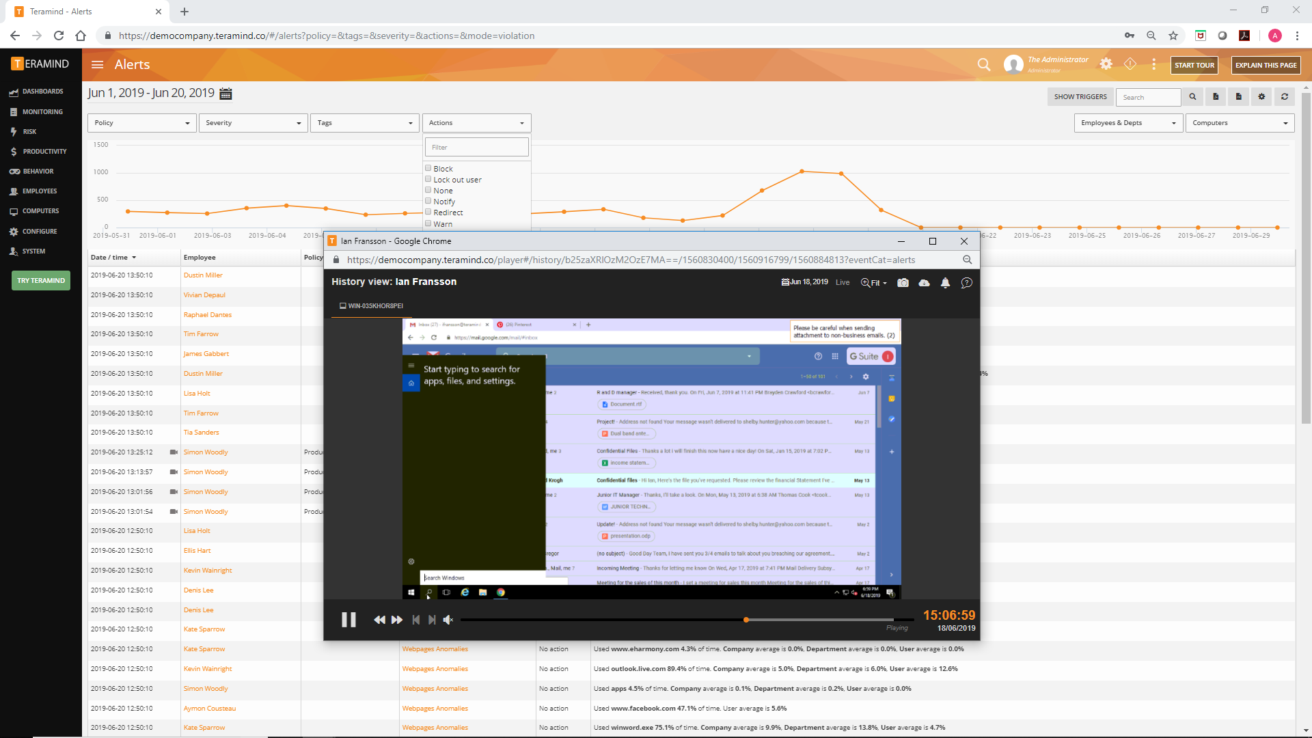Click the rewind playback control
1312x738 pixels.
[x=379, y=619]
